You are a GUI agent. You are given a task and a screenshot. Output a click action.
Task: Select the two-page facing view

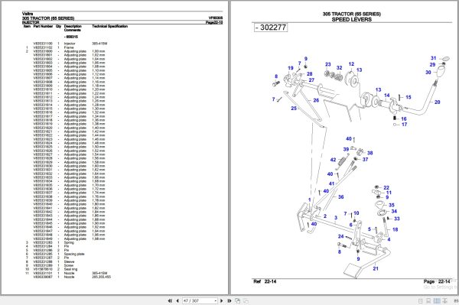pos(437,300)
